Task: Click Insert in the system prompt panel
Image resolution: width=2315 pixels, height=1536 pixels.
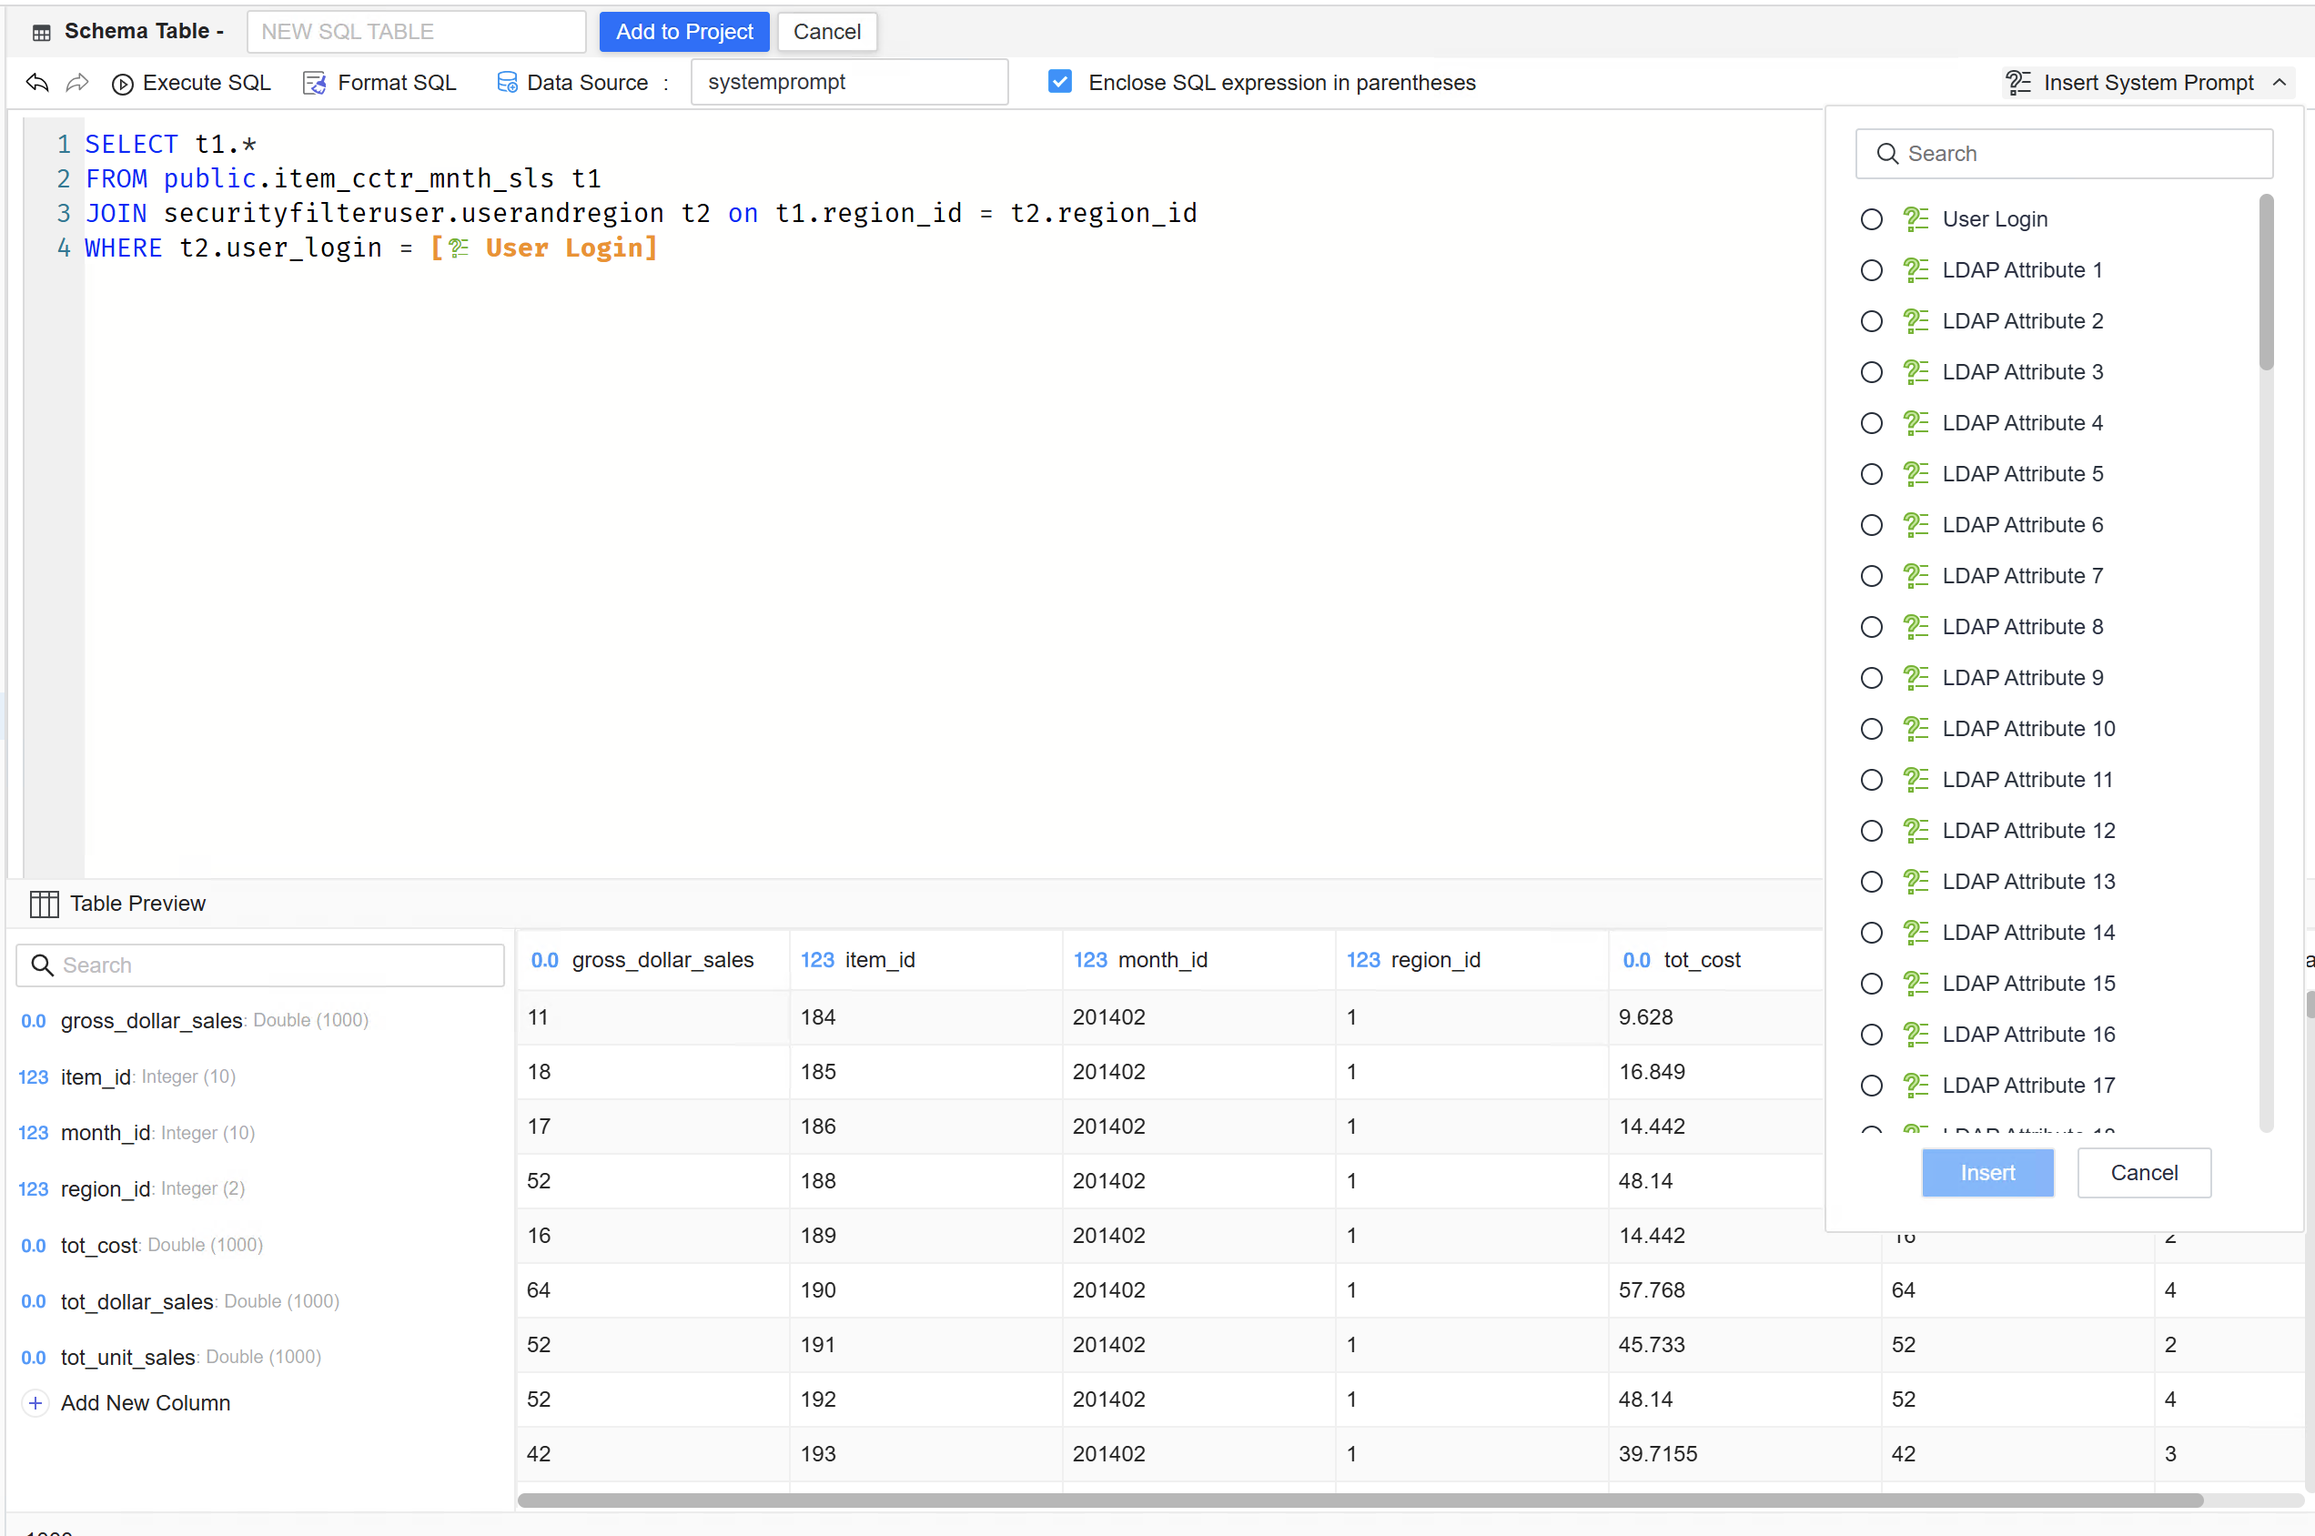Action: pyautogui.click(x=1986, y=1173)
